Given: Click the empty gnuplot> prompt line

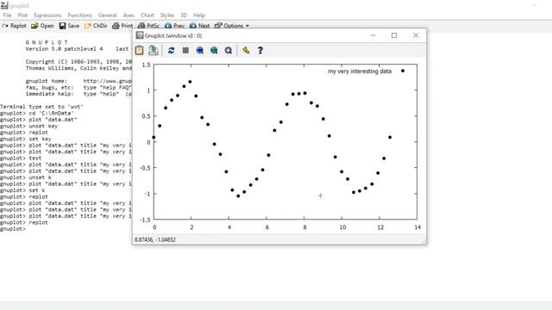Looking at the screenshot, I should click(13, 229).
